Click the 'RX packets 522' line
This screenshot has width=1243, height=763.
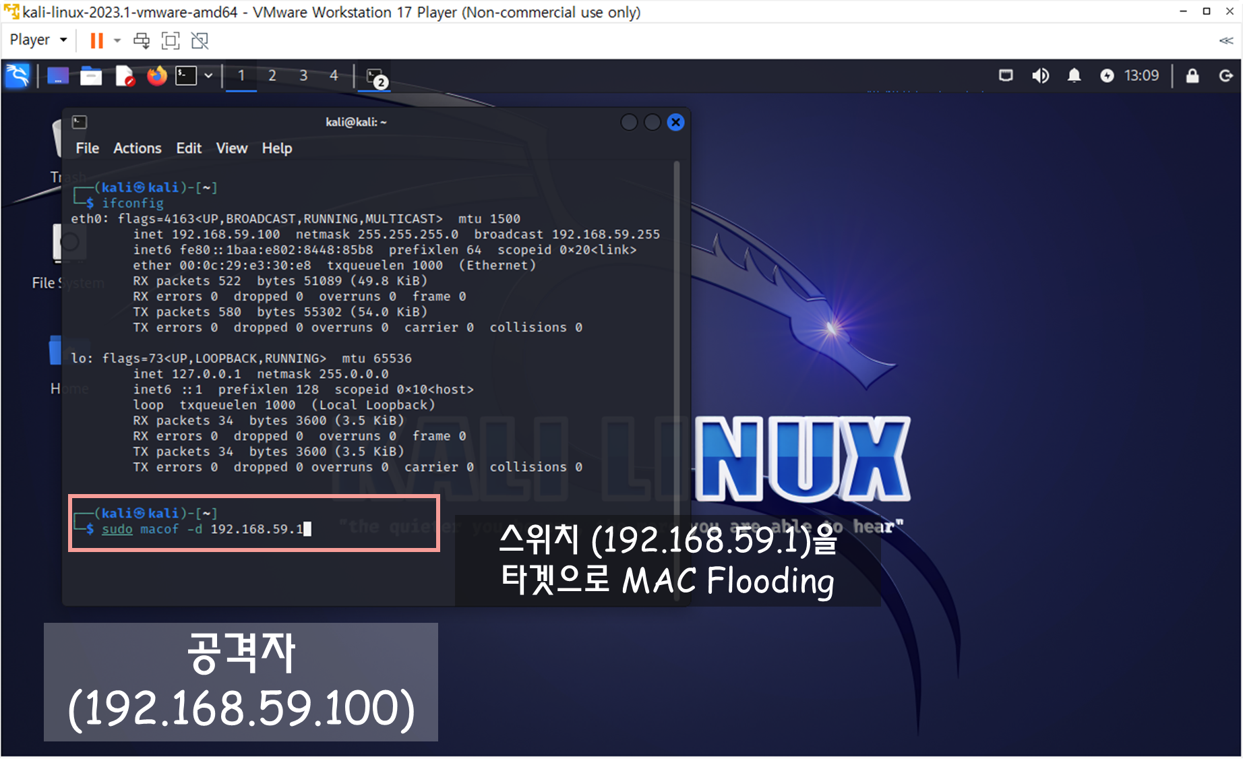[x=280, y=281]
